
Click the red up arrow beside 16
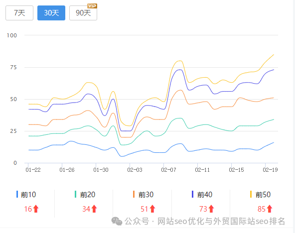[36, 209]
